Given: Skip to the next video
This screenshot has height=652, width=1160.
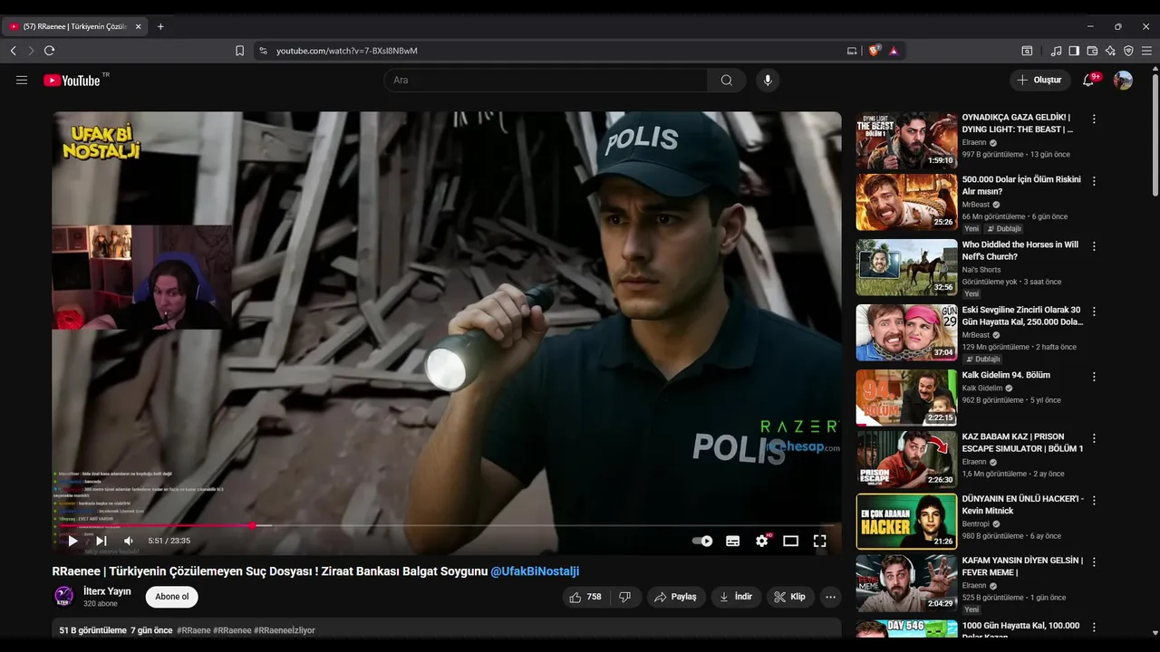Looking at the screenshot, I should (101, 541).
